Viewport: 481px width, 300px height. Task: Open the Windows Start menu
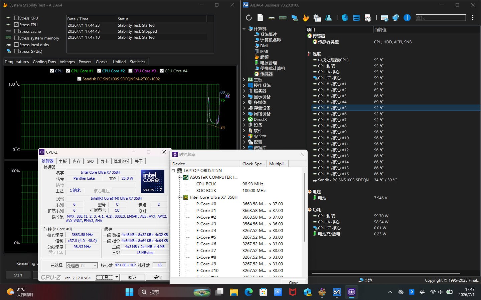[129, 292]
